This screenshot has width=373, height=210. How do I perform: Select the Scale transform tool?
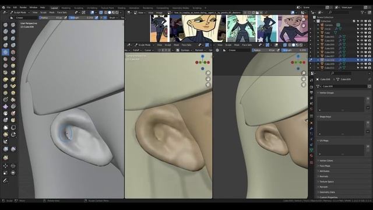click(x=5, y=173)
